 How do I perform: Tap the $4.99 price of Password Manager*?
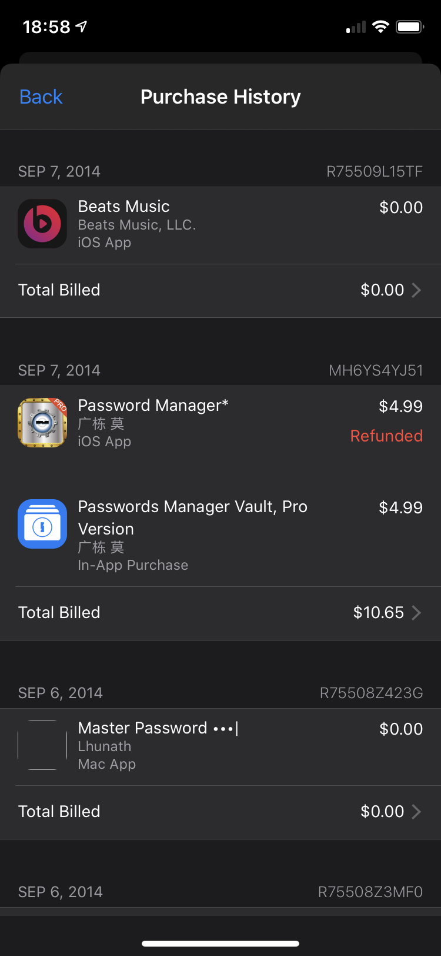pyautogui.click(x=400, y=406)
